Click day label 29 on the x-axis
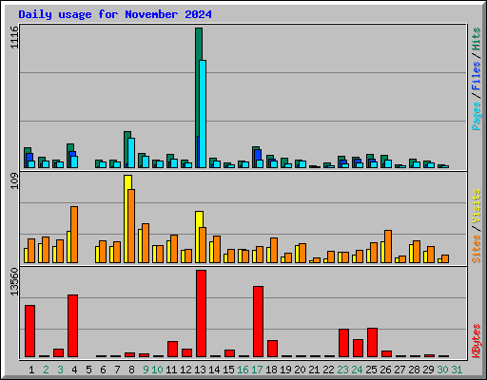Screen dimensions: 487x380 pos(428,370)
